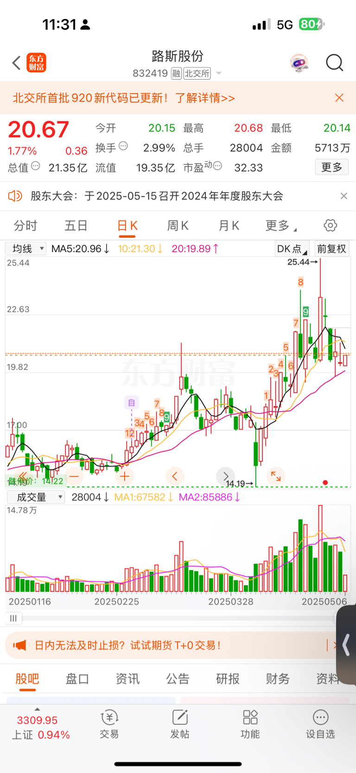This screenshot has width=356, height=773.
Task: Expand 上证 index ticker bar
Action: pyautogui.click(x=40, y=727)
